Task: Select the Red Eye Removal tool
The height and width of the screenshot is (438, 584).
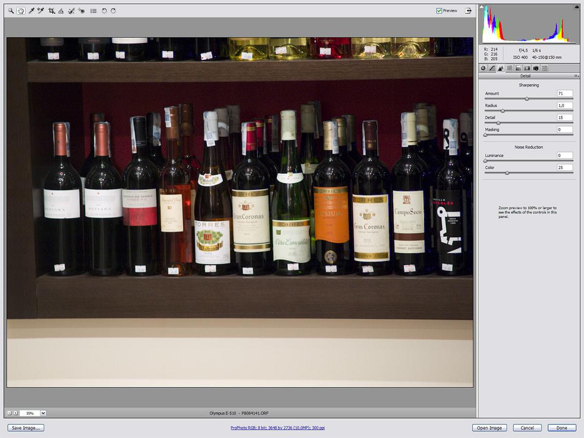Action: pyautogui.click(x=81, y=11)
